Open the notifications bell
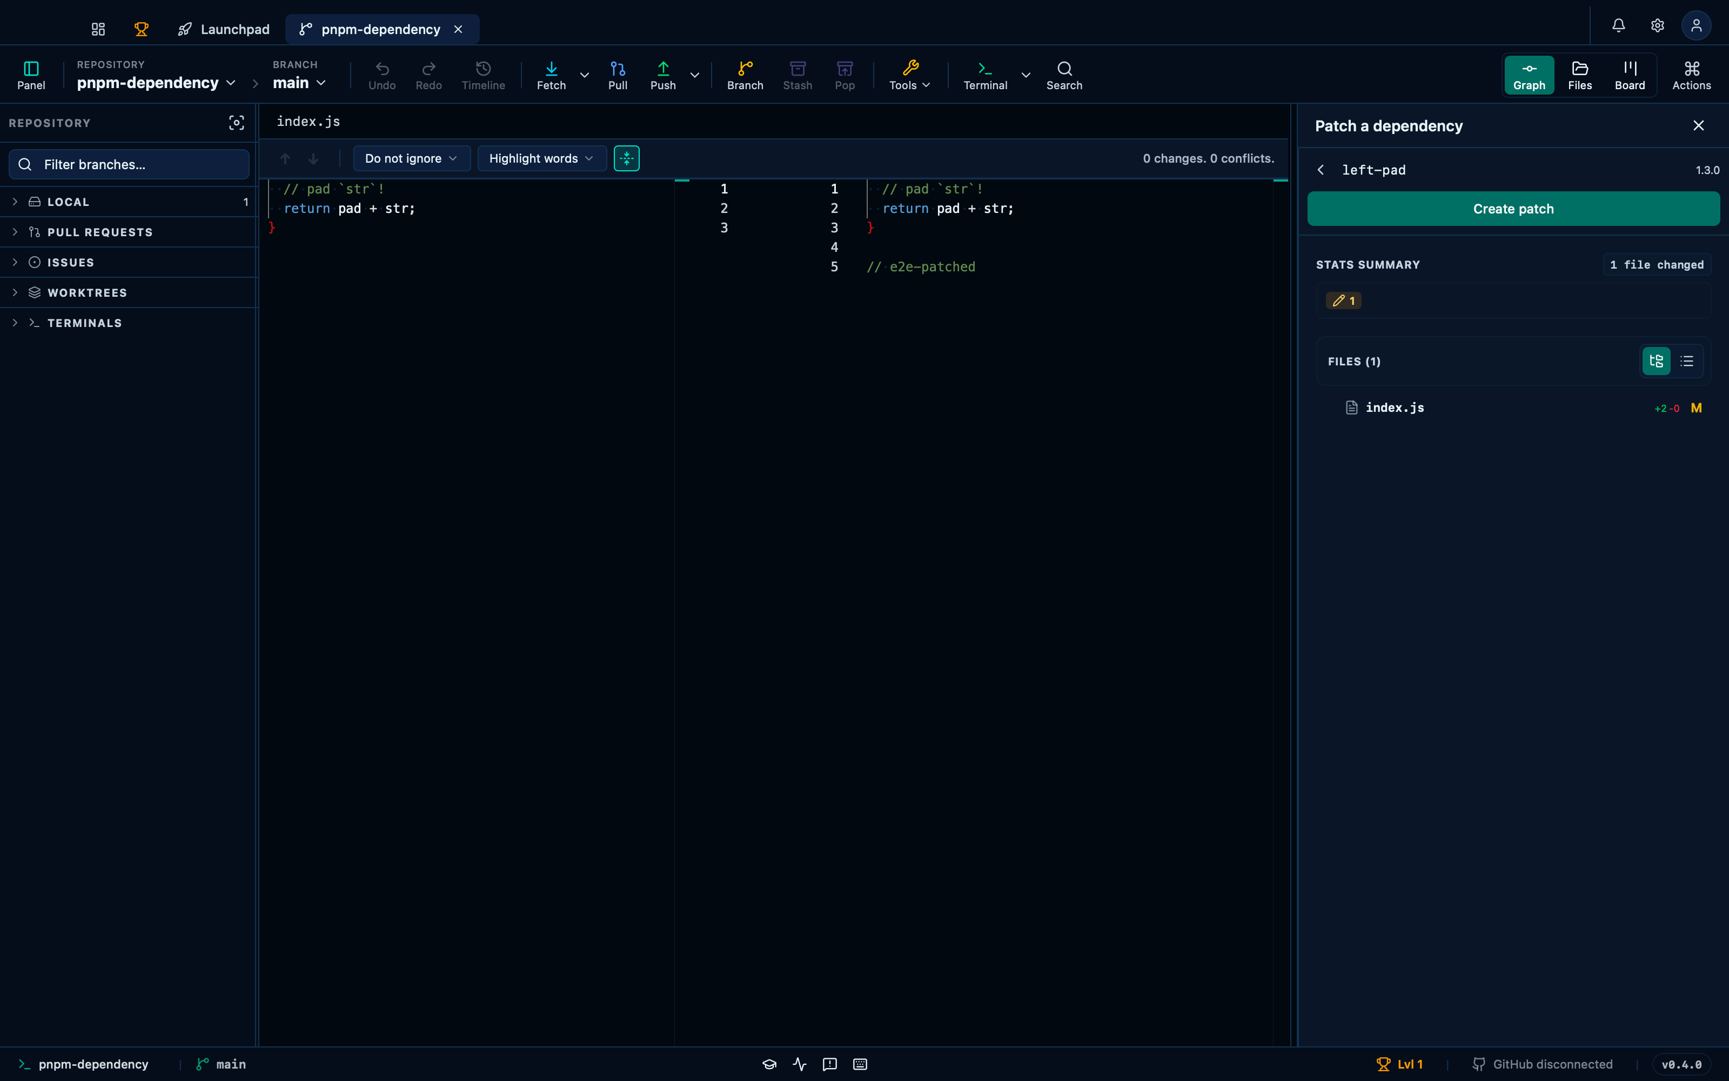This screenshot has height=1081, width=1729. (x=1618, y=26)
